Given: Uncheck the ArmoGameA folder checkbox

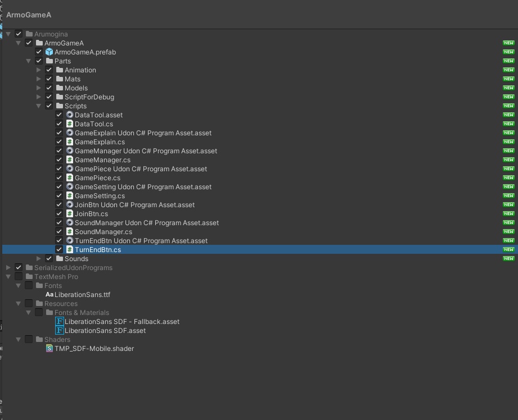Looking at the screenshot, I should (29, 43).
